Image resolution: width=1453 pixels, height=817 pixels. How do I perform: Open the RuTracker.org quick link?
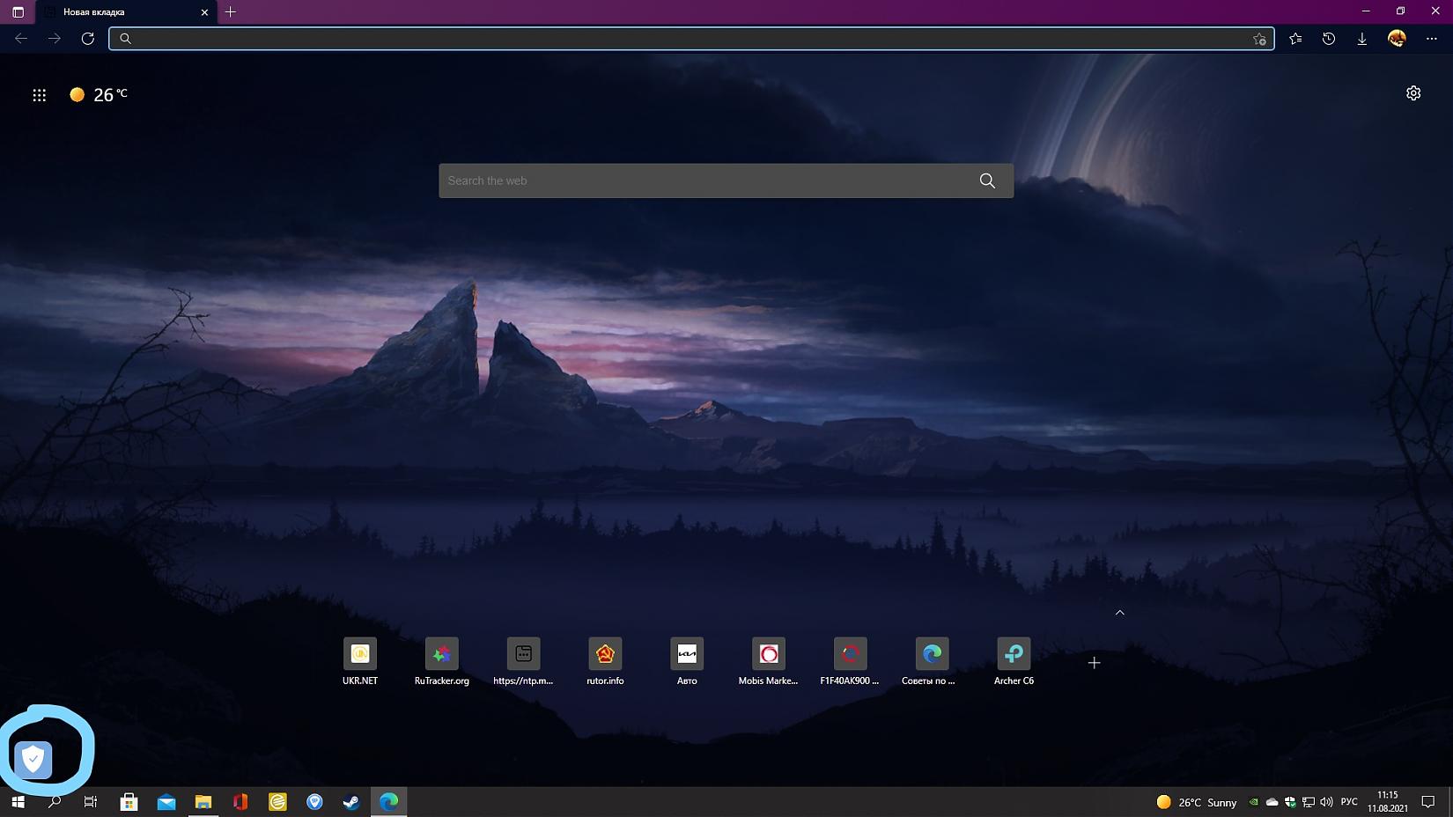(441, 654)
